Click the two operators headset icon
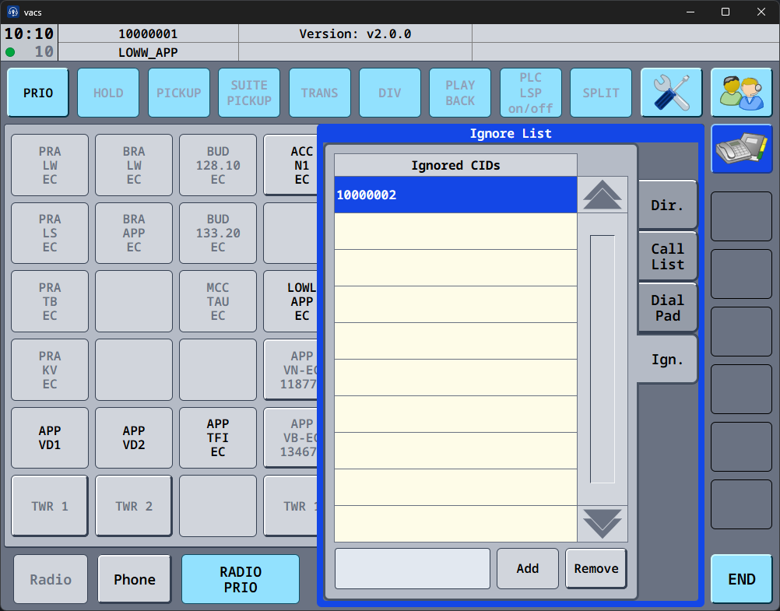The image size is (780, 611). pos(741,93)
